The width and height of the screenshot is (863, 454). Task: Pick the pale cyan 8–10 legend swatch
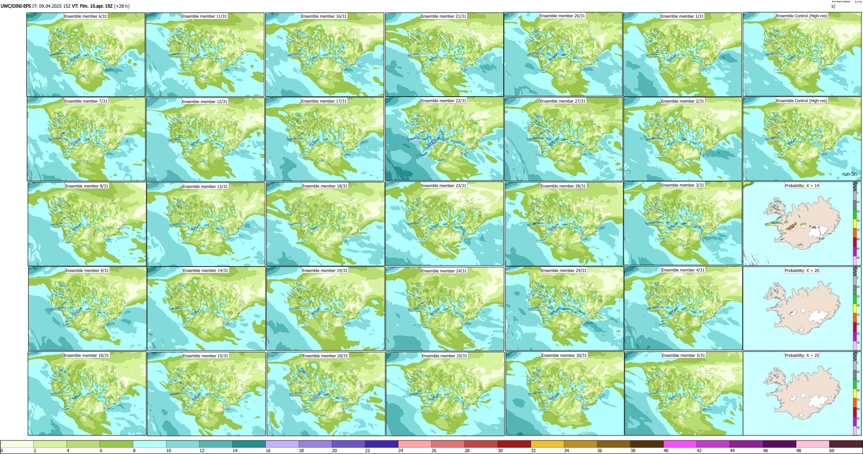(x=149, y=444)
